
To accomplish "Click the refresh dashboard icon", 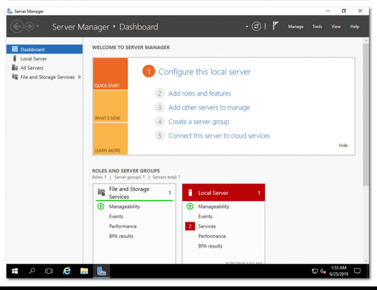I will [x=256, y=26].
